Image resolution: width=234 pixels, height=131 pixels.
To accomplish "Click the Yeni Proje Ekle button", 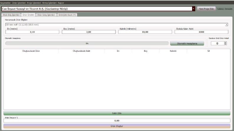I will click(206, 9).
